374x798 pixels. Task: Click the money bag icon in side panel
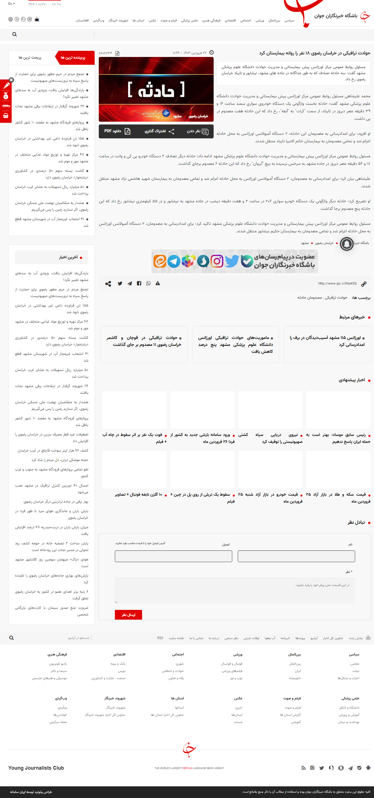click(6, 96)
